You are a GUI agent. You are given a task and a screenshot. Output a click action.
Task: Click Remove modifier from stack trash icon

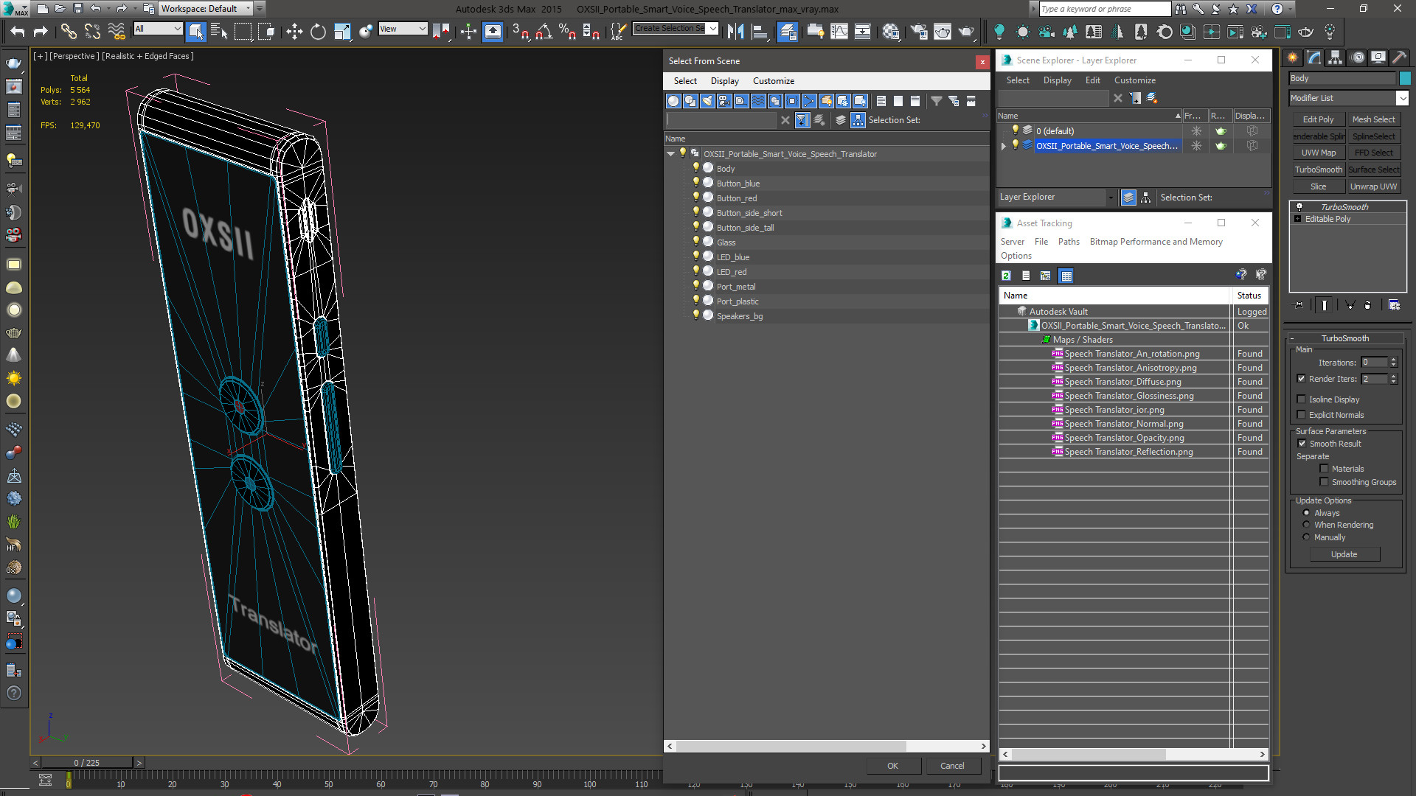point(1367,304)
